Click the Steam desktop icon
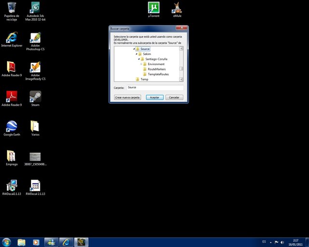This screenshot has width=309, height=247. (x=35, y=96)
